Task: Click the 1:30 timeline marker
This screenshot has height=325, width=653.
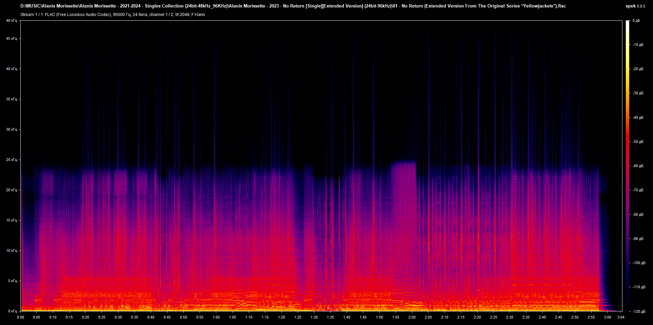Action: tap(315, 317)
